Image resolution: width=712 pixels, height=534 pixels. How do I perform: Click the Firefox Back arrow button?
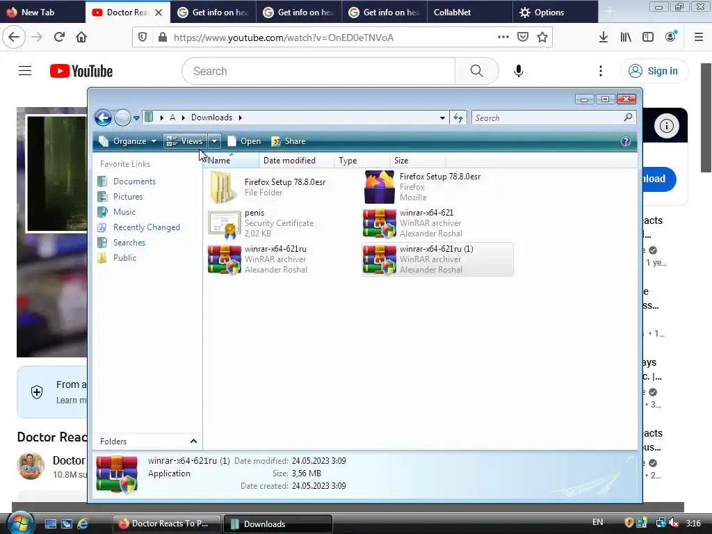[14, 38]
